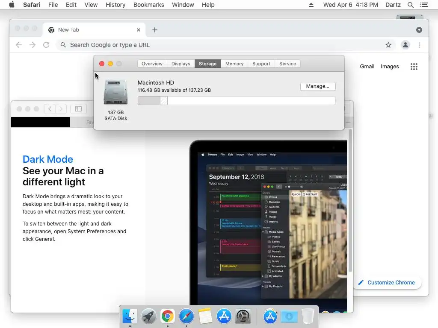This screenshot has width=438, height=328.
Task: Switch to the Memory tab
Action: click(234, 64)
